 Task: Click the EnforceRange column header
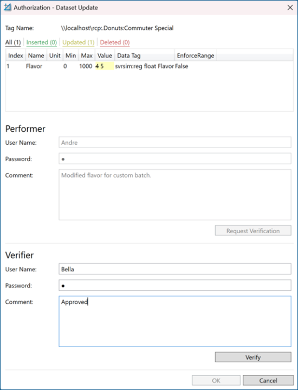coord(196,55)
